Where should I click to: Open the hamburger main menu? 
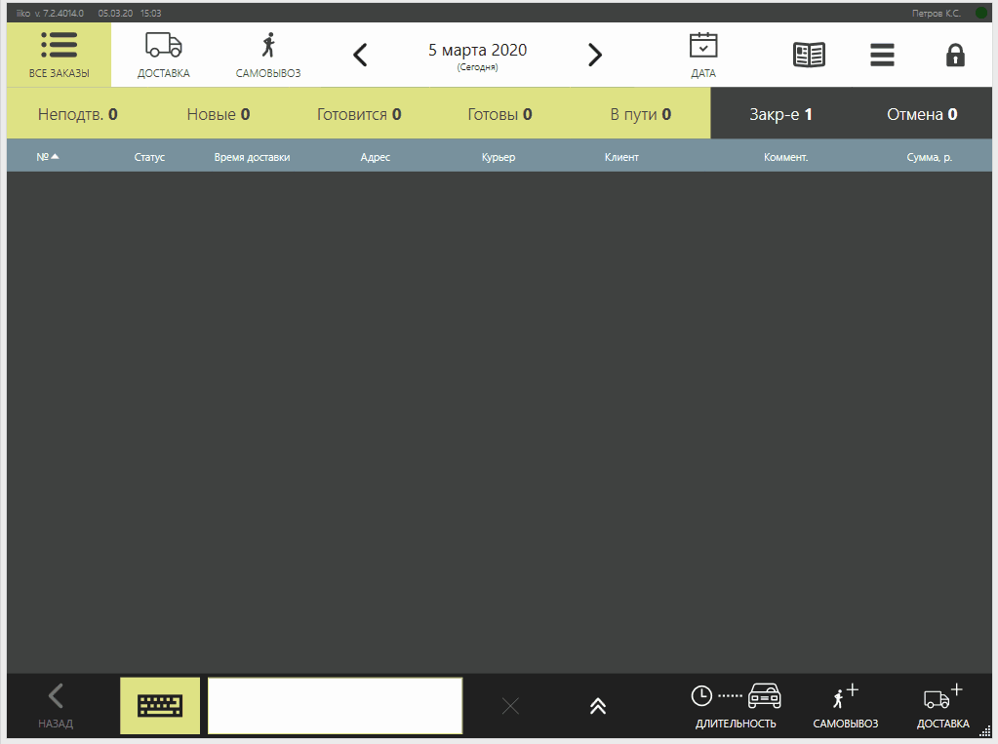[x=882, y=55]
